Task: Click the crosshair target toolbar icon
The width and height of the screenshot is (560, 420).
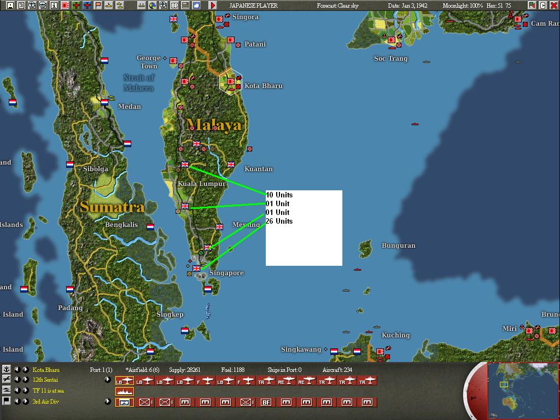Action: tap(163, 5)
